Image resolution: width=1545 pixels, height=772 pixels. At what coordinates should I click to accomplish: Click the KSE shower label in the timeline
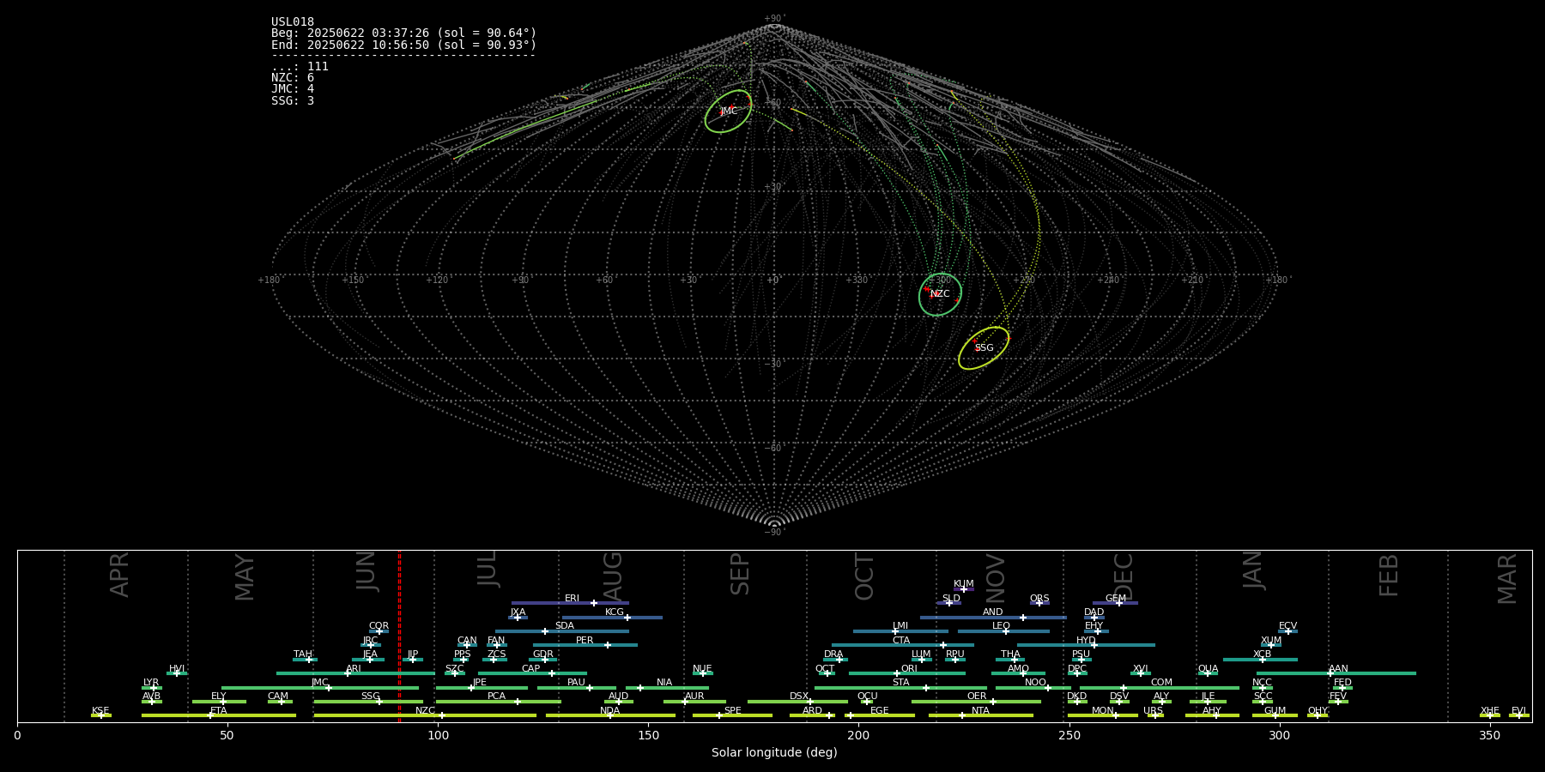pyautogui.click(x=100, y=711)
